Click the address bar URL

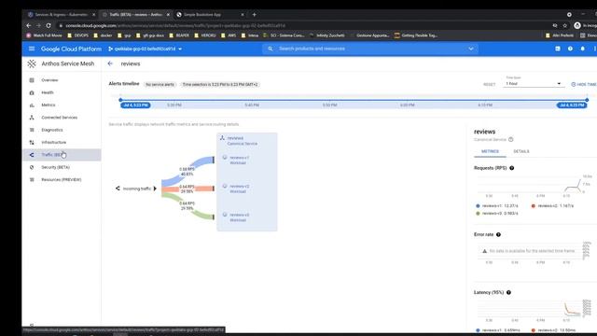[175, 25]
